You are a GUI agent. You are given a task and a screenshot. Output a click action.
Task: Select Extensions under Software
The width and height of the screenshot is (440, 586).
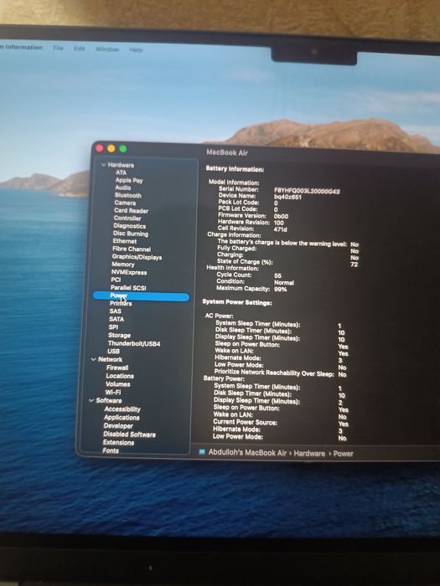[x=119, y=443]
